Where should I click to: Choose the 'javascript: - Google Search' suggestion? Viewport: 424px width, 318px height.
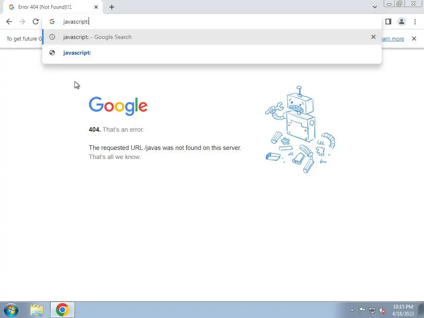pos(212,37)
